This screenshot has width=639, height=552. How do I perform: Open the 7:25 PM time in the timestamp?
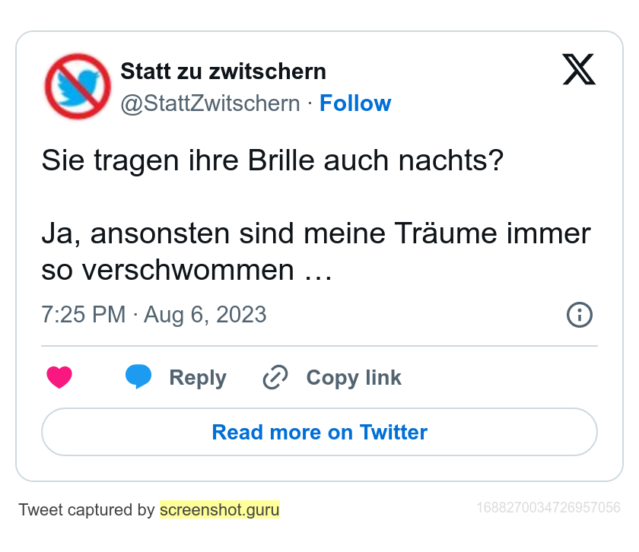point(84,315)
